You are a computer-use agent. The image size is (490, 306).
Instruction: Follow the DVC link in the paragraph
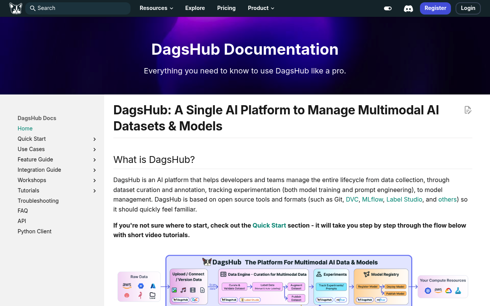(352, 199)
